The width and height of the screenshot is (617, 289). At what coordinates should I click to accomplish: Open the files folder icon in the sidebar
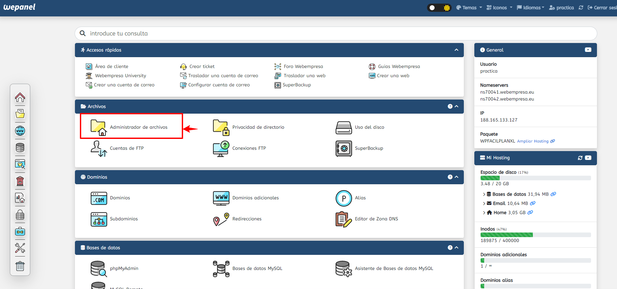coord(20,114)
